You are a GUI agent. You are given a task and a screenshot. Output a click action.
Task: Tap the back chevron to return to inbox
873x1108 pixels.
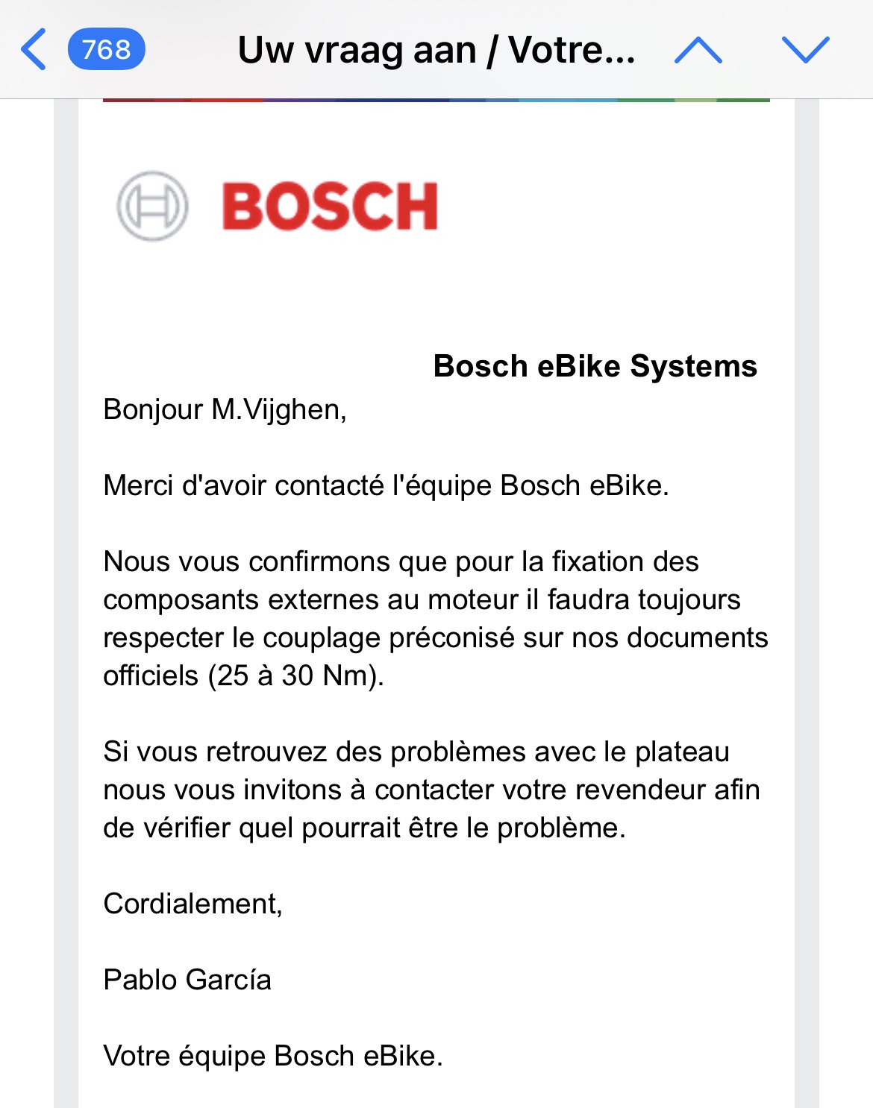click(34, 49)
